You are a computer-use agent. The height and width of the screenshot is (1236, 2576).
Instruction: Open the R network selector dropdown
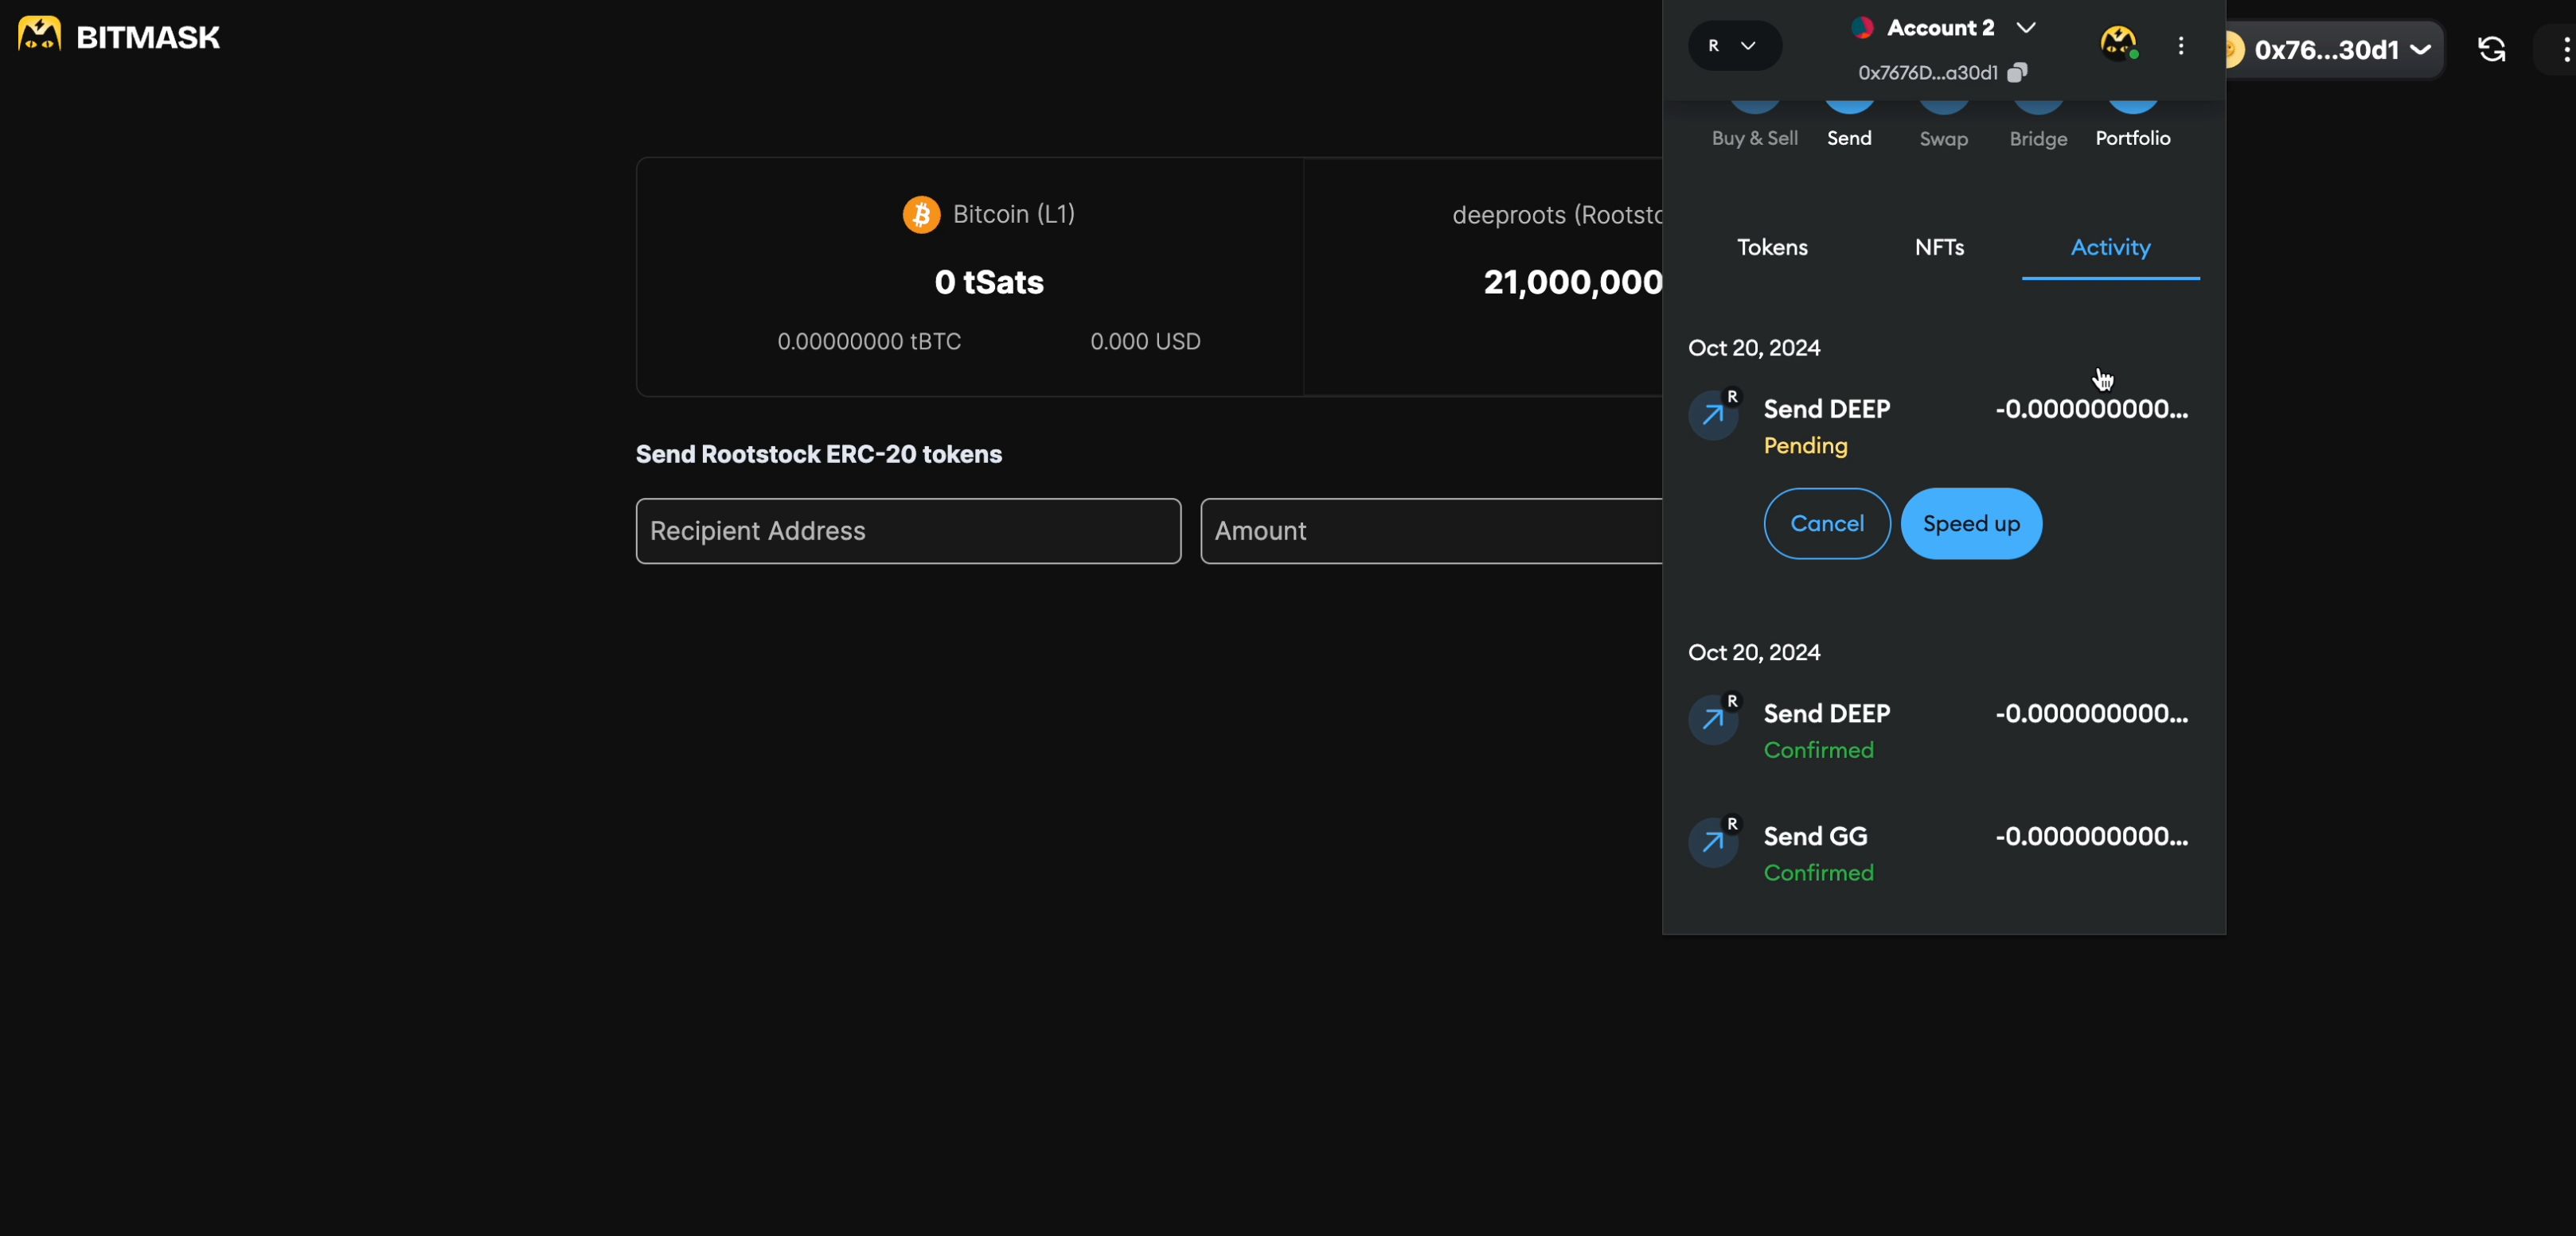click(1734, 46)
